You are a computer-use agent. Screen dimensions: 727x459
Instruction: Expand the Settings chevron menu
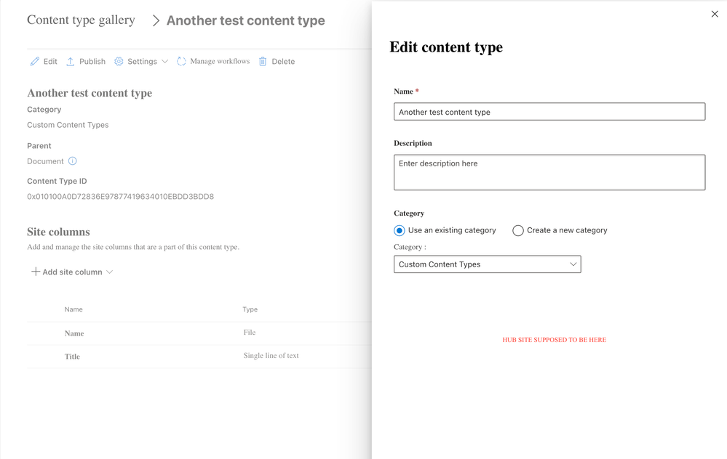(x=165, y=62)
